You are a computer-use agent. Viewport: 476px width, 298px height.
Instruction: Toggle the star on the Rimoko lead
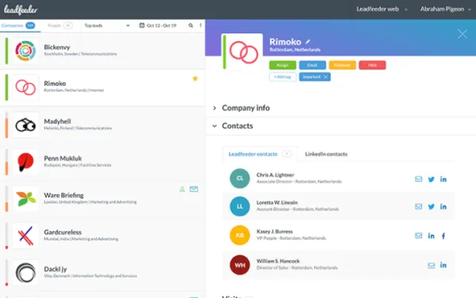(195, 79)
